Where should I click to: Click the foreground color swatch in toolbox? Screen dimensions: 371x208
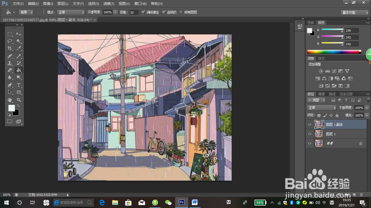click(x=12, y=108)
